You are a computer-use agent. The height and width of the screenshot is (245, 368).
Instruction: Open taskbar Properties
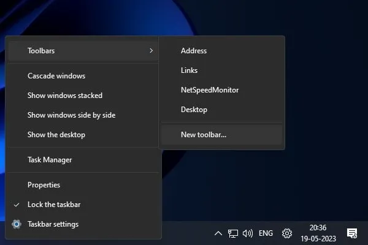pos(83,185)
